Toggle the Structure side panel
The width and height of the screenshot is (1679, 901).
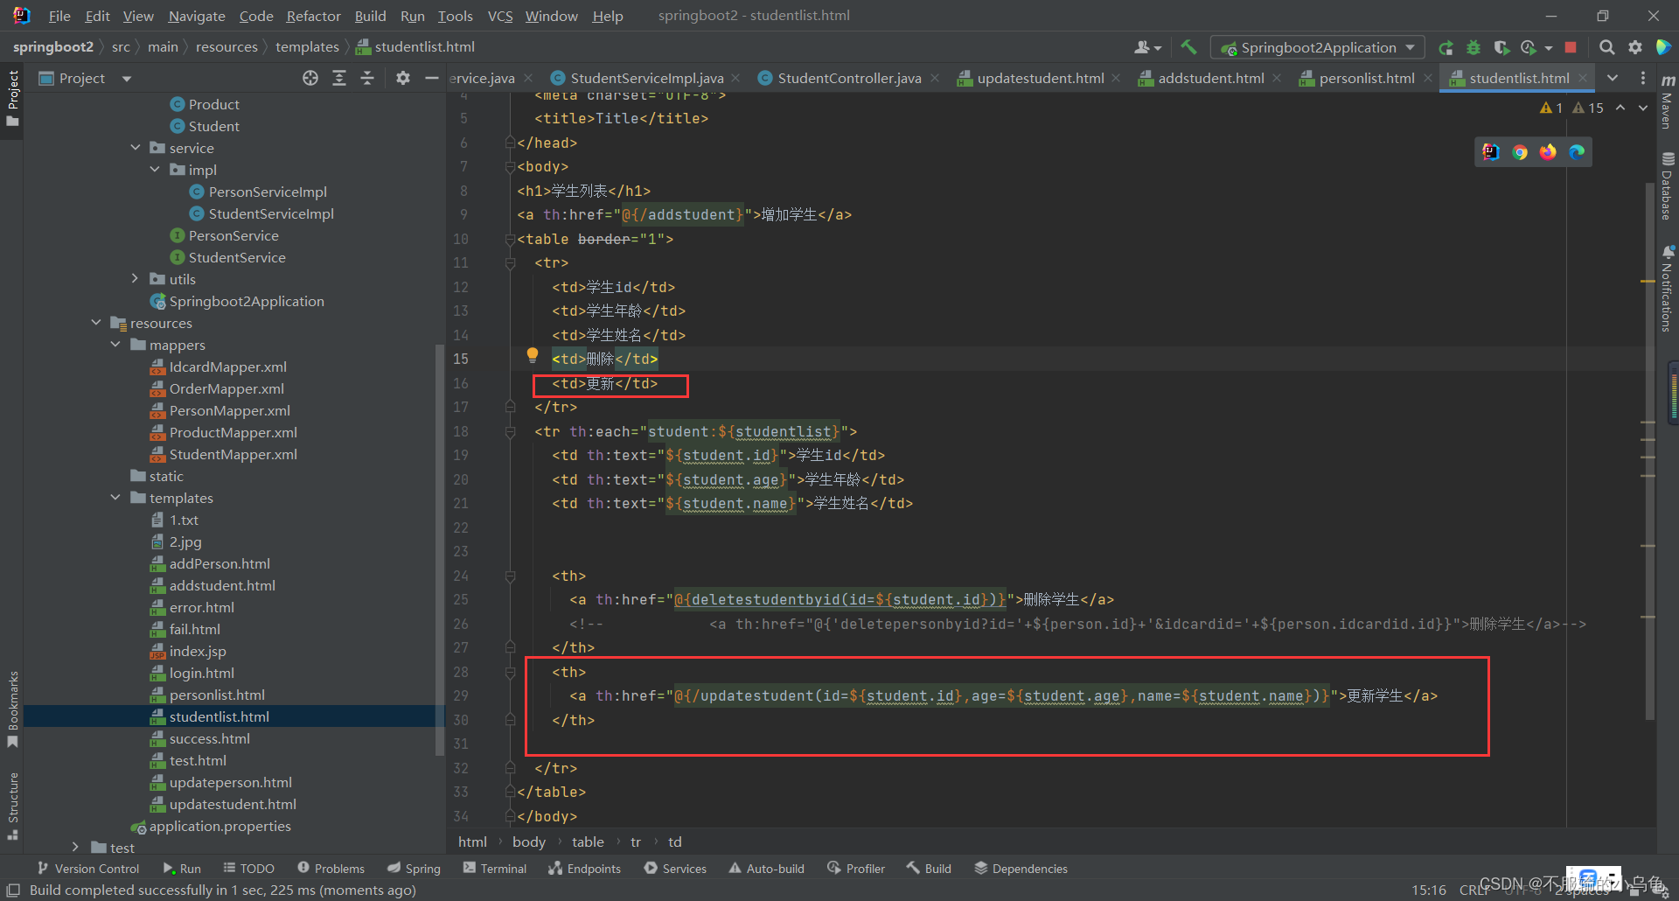13,805
